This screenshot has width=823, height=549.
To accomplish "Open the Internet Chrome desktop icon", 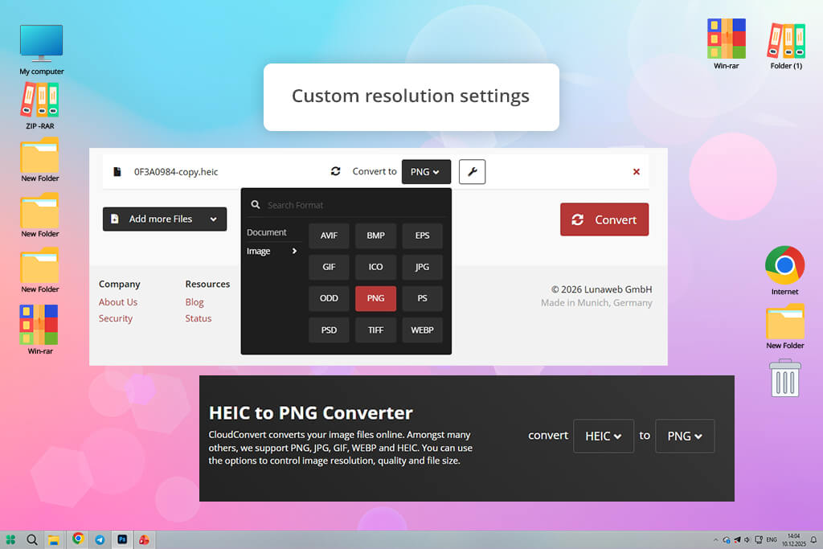I will pyautogui.click(x=784, y=270).
